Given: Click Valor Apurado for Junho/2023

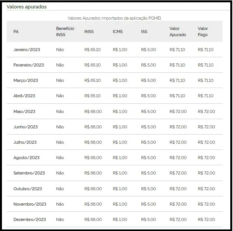Looking at the screenshot, I should 178,127.
